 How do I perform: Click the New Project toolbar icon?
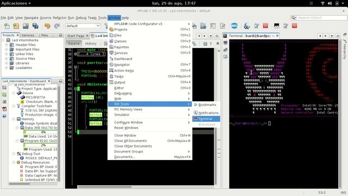[x=16, y=26]
